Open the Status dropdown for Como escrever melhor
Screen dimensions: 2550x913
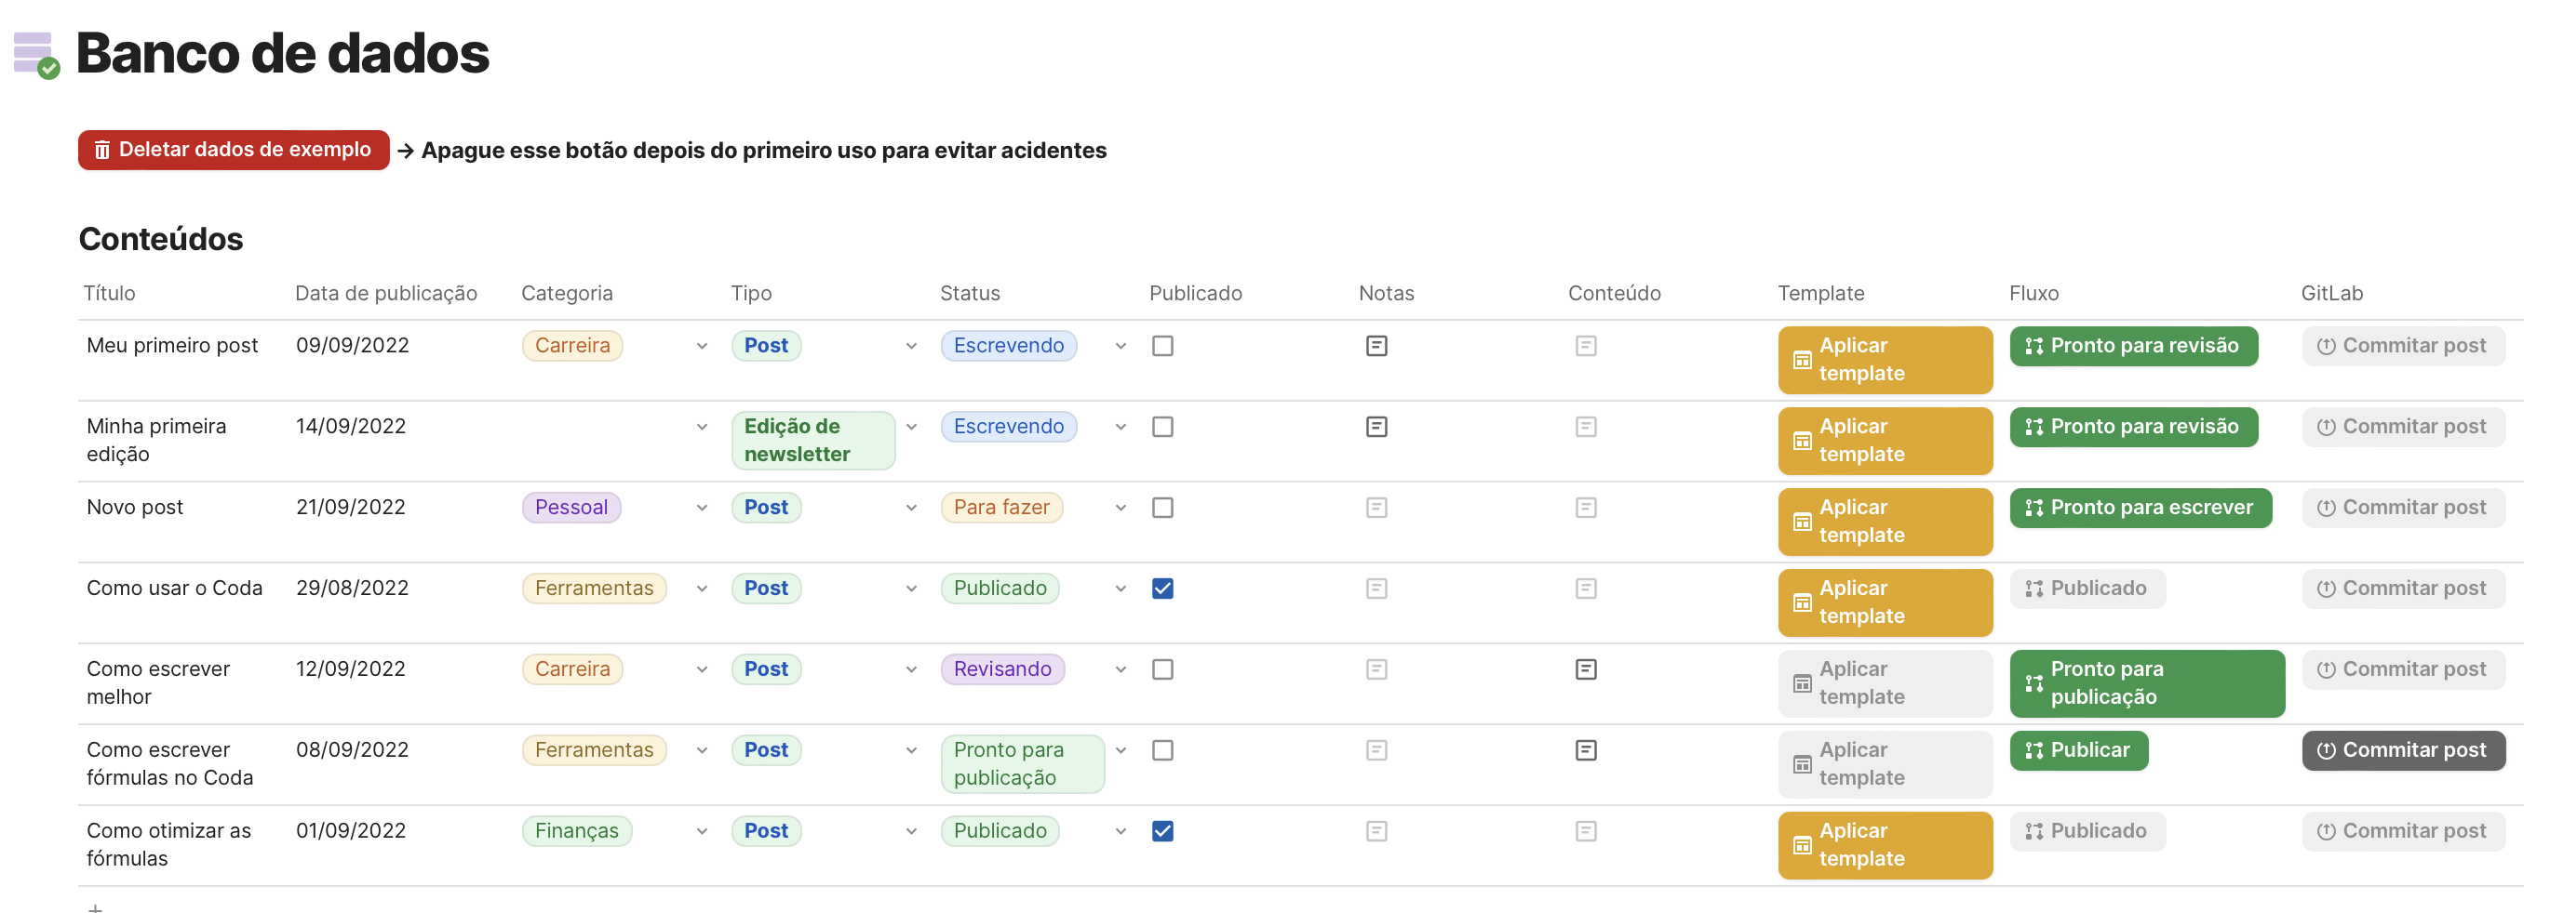(x=1120, y=668)
